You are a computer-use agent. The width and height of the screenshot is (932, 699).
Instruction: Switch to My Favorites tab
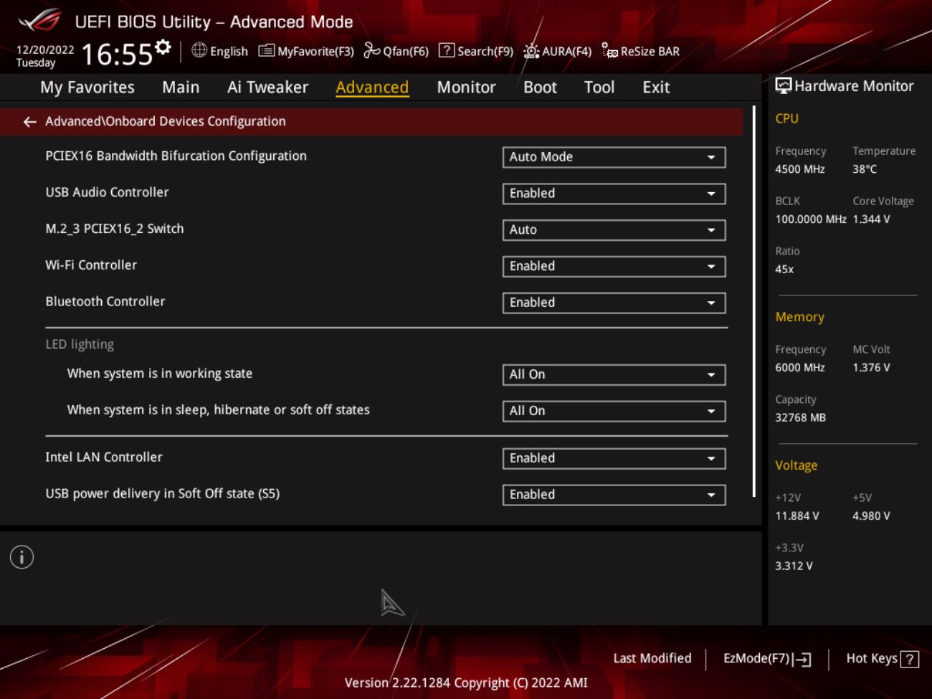[87, 87]
